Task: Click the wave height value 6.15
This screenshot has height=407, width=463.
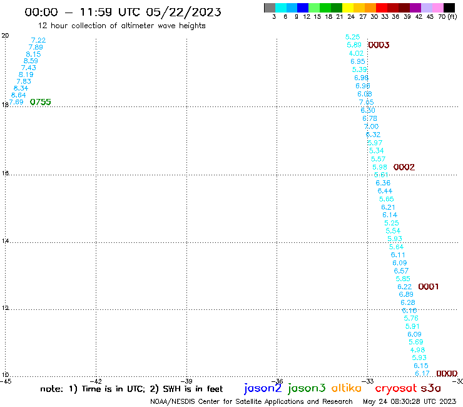Action: [421, 366]
